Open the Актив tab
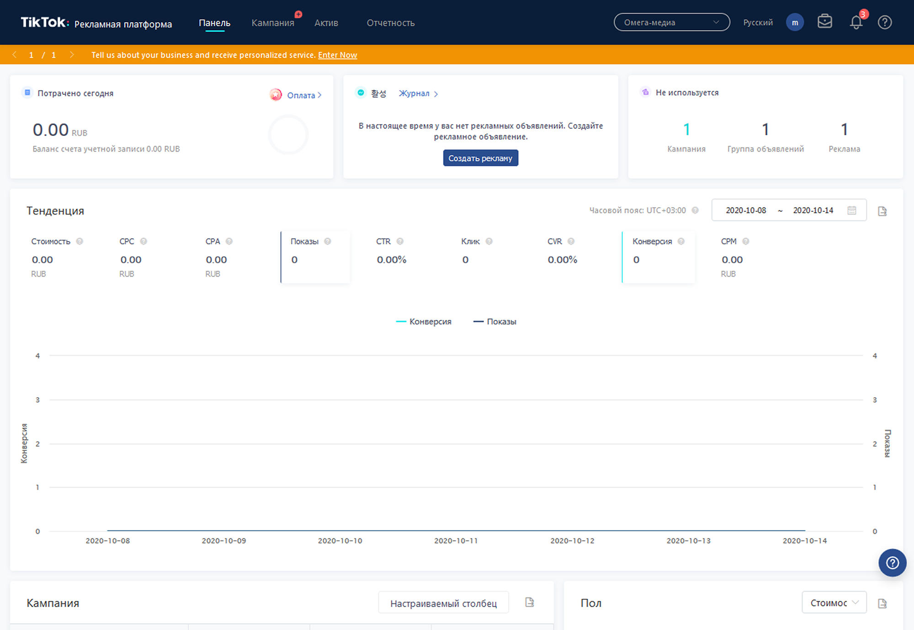 [x=326, y=23]
